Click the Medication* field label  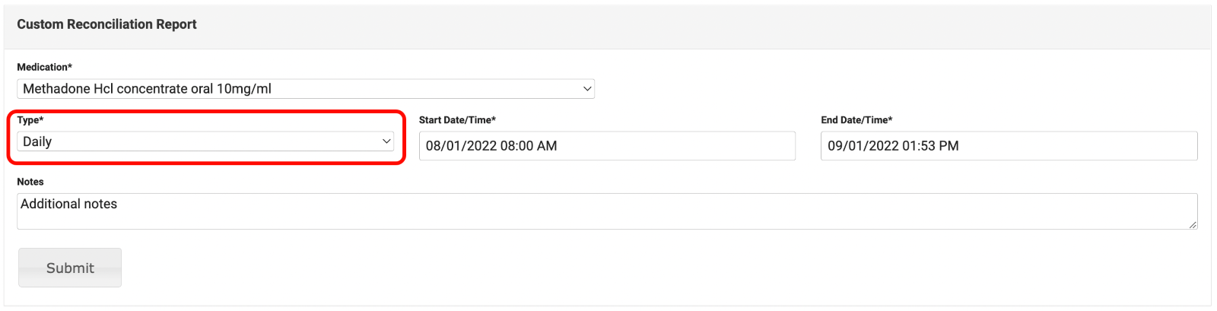click(x=44, y=67)
